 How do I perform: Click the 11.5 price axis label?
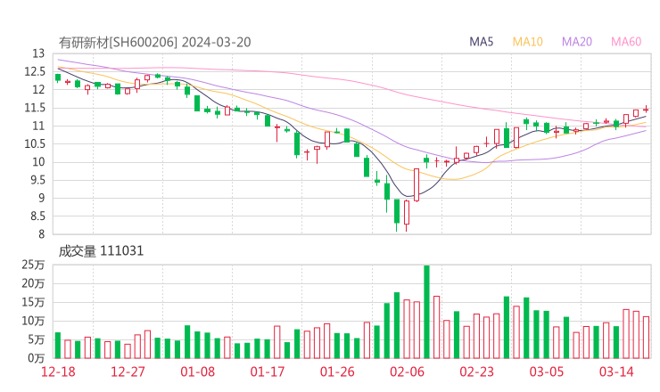point(35,108)
